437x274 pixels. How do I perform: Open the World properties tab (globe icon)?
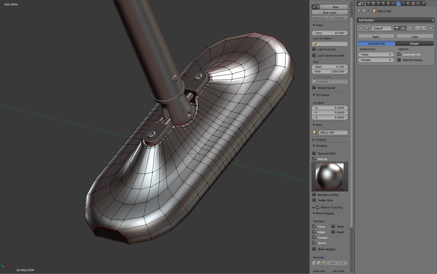pos(383,3)
